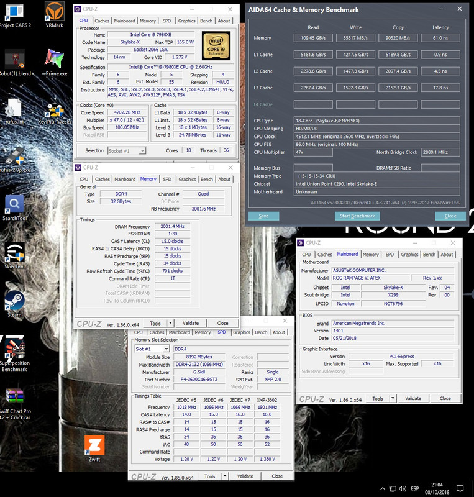Click L3 Cache Write value 1522.3 GB/s

pyautogui.click(x=355, y=88)
